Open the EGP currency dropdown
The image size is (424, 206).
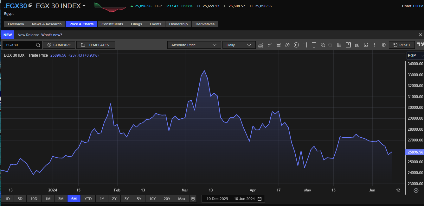tap(415, 56)
